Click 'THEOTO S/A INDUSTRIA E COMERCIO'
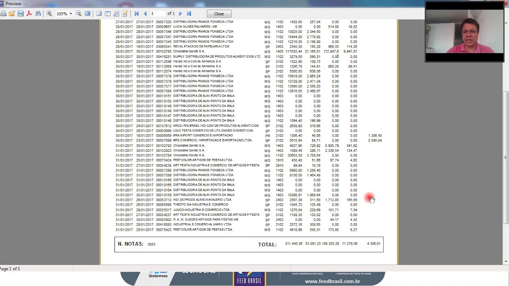The height and width of the screenshot is (286, 509). coord(201,205)
